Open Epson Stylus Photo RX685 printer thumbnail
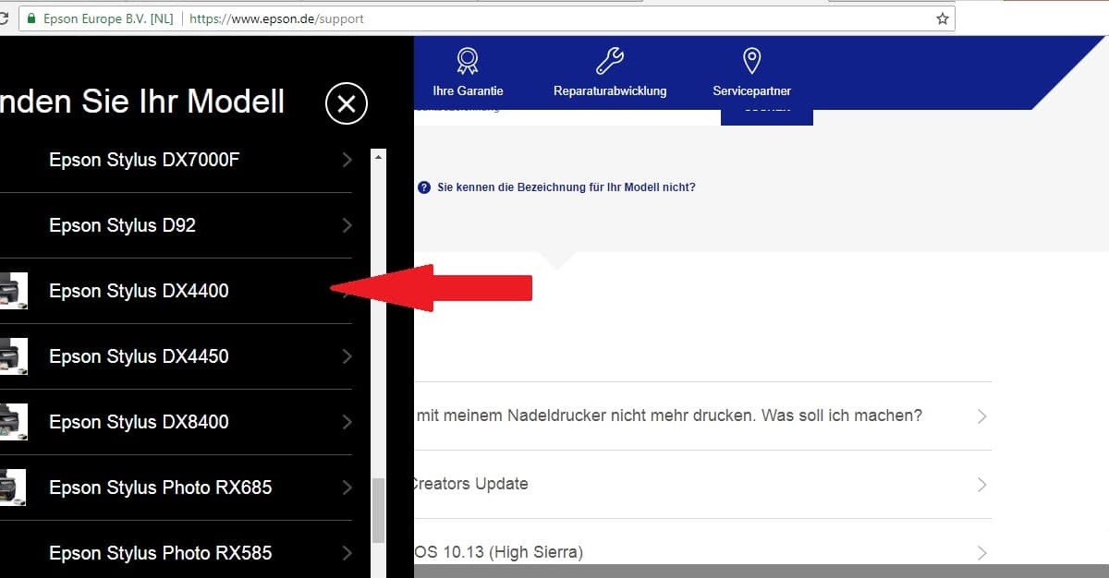Image resolution: width=1109 pixels, height=578 pixels. [x=13, y=488]
